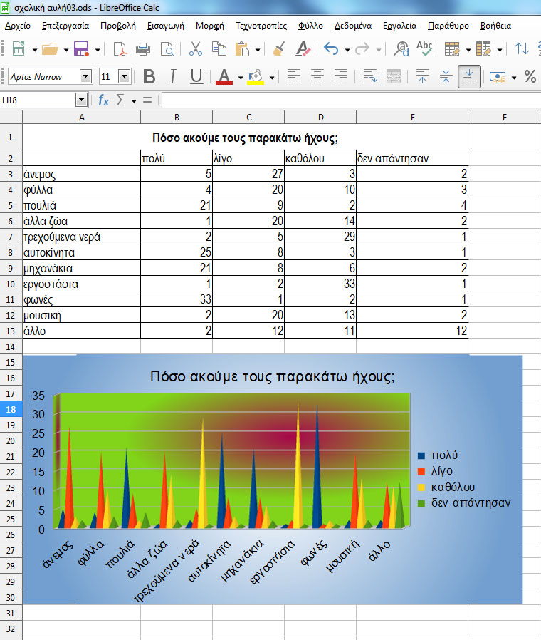Toggle Bold formatting
This screenshot has width=541, height=640.
(149, 77)
